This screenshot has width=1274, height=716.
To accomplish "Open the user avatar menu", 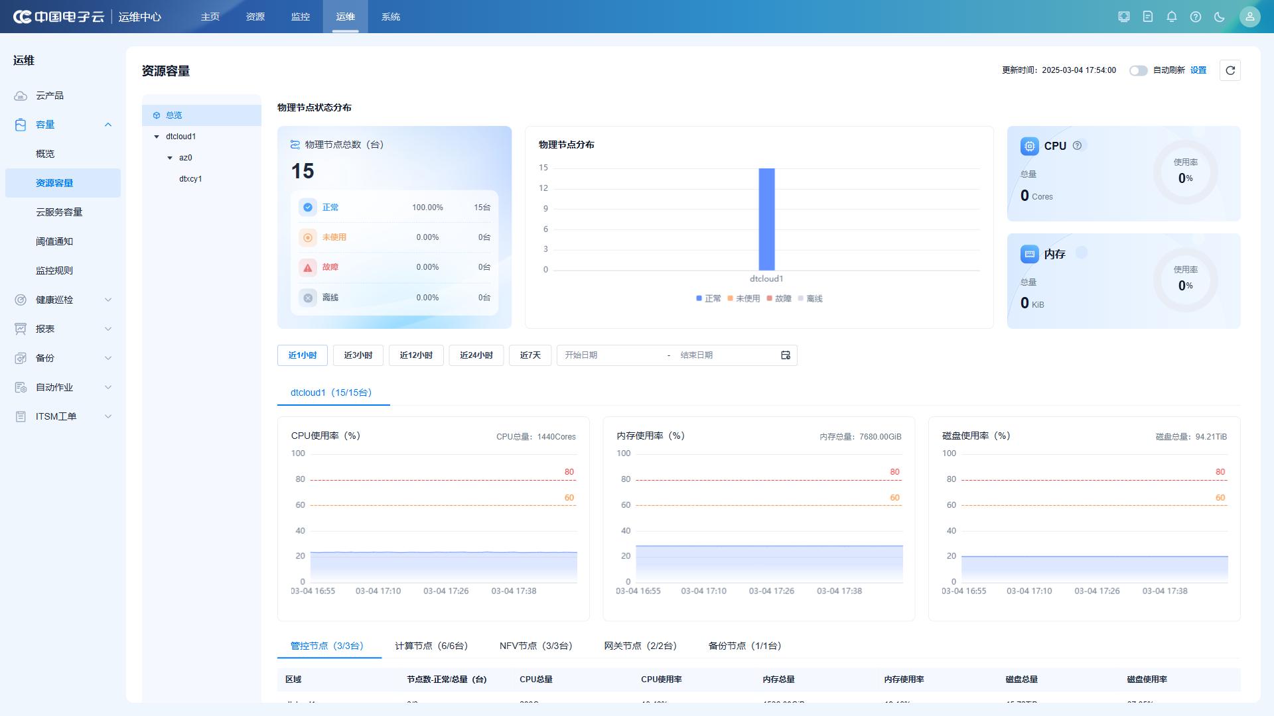I will pos(1250,17).
